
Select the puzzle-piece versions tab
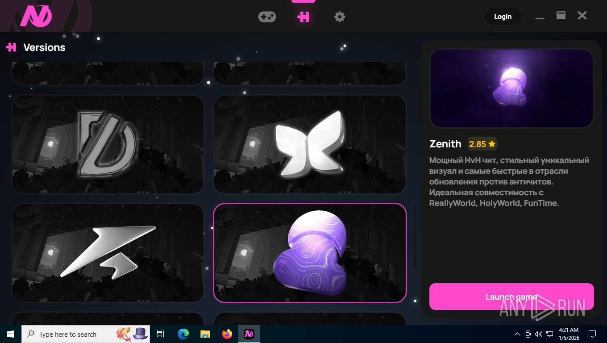[x=303, y=17]
